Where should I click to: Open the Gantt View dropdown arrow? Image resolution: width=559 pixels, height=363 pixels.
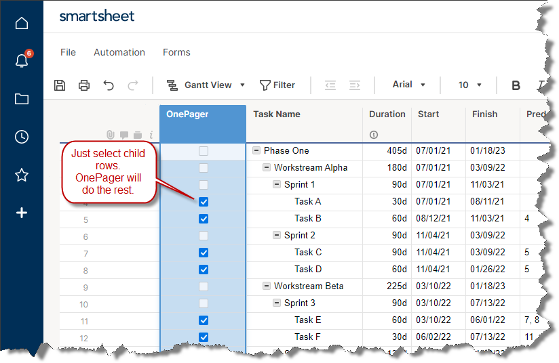tap(242, 85)
